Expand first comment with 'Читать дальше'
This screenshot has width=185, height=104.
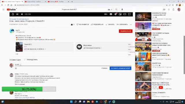coord(20,84)
